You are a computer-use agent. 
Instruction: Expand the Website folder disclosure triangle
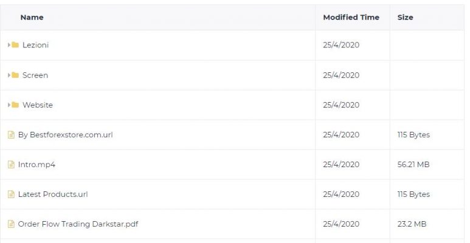pos(9,105)
